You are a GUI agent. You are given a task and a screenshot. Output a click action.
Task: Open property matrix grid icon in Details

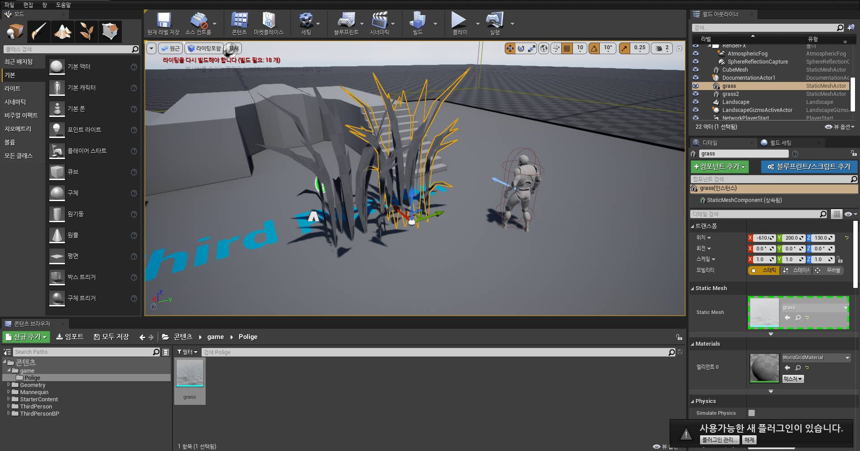[836, 214]
